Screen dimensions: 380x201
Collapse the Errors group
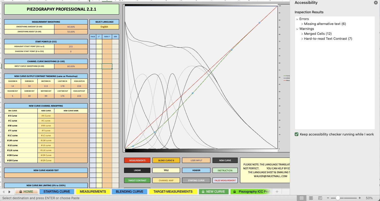[297, 19]
